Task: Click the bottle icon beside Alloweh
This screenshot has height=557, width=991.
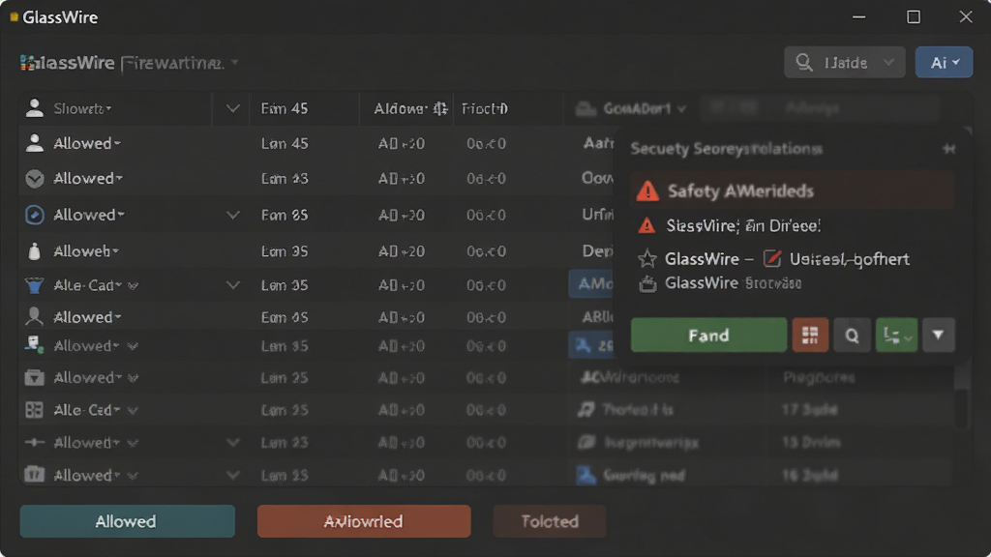Action: pos(35,251)
